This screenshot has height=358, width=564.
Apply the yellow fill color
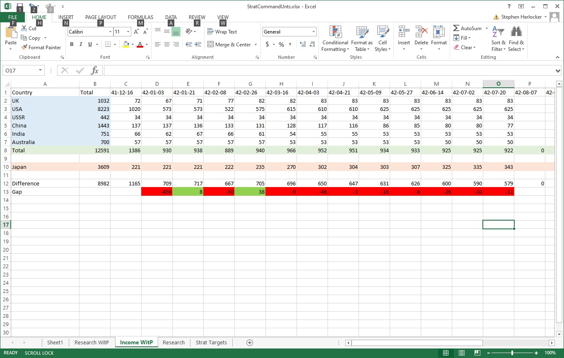coord(126,44)
